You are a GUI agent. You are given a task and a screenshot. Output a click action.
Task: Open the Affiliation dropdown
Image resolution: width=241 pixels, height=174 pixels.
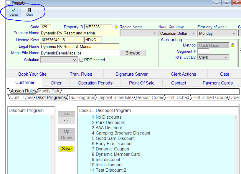(59, 60)
